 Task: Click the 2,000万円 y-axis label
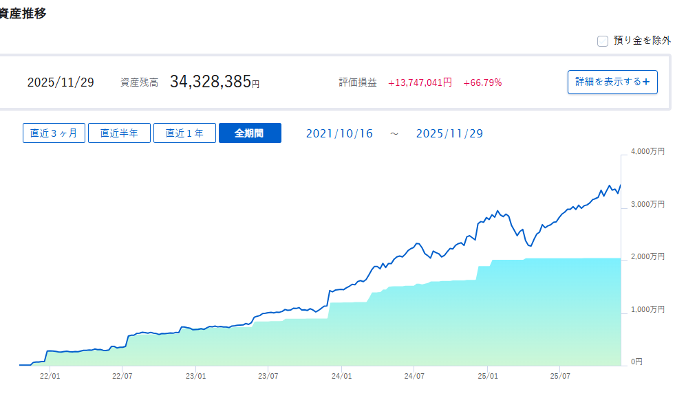pos(647,256)
